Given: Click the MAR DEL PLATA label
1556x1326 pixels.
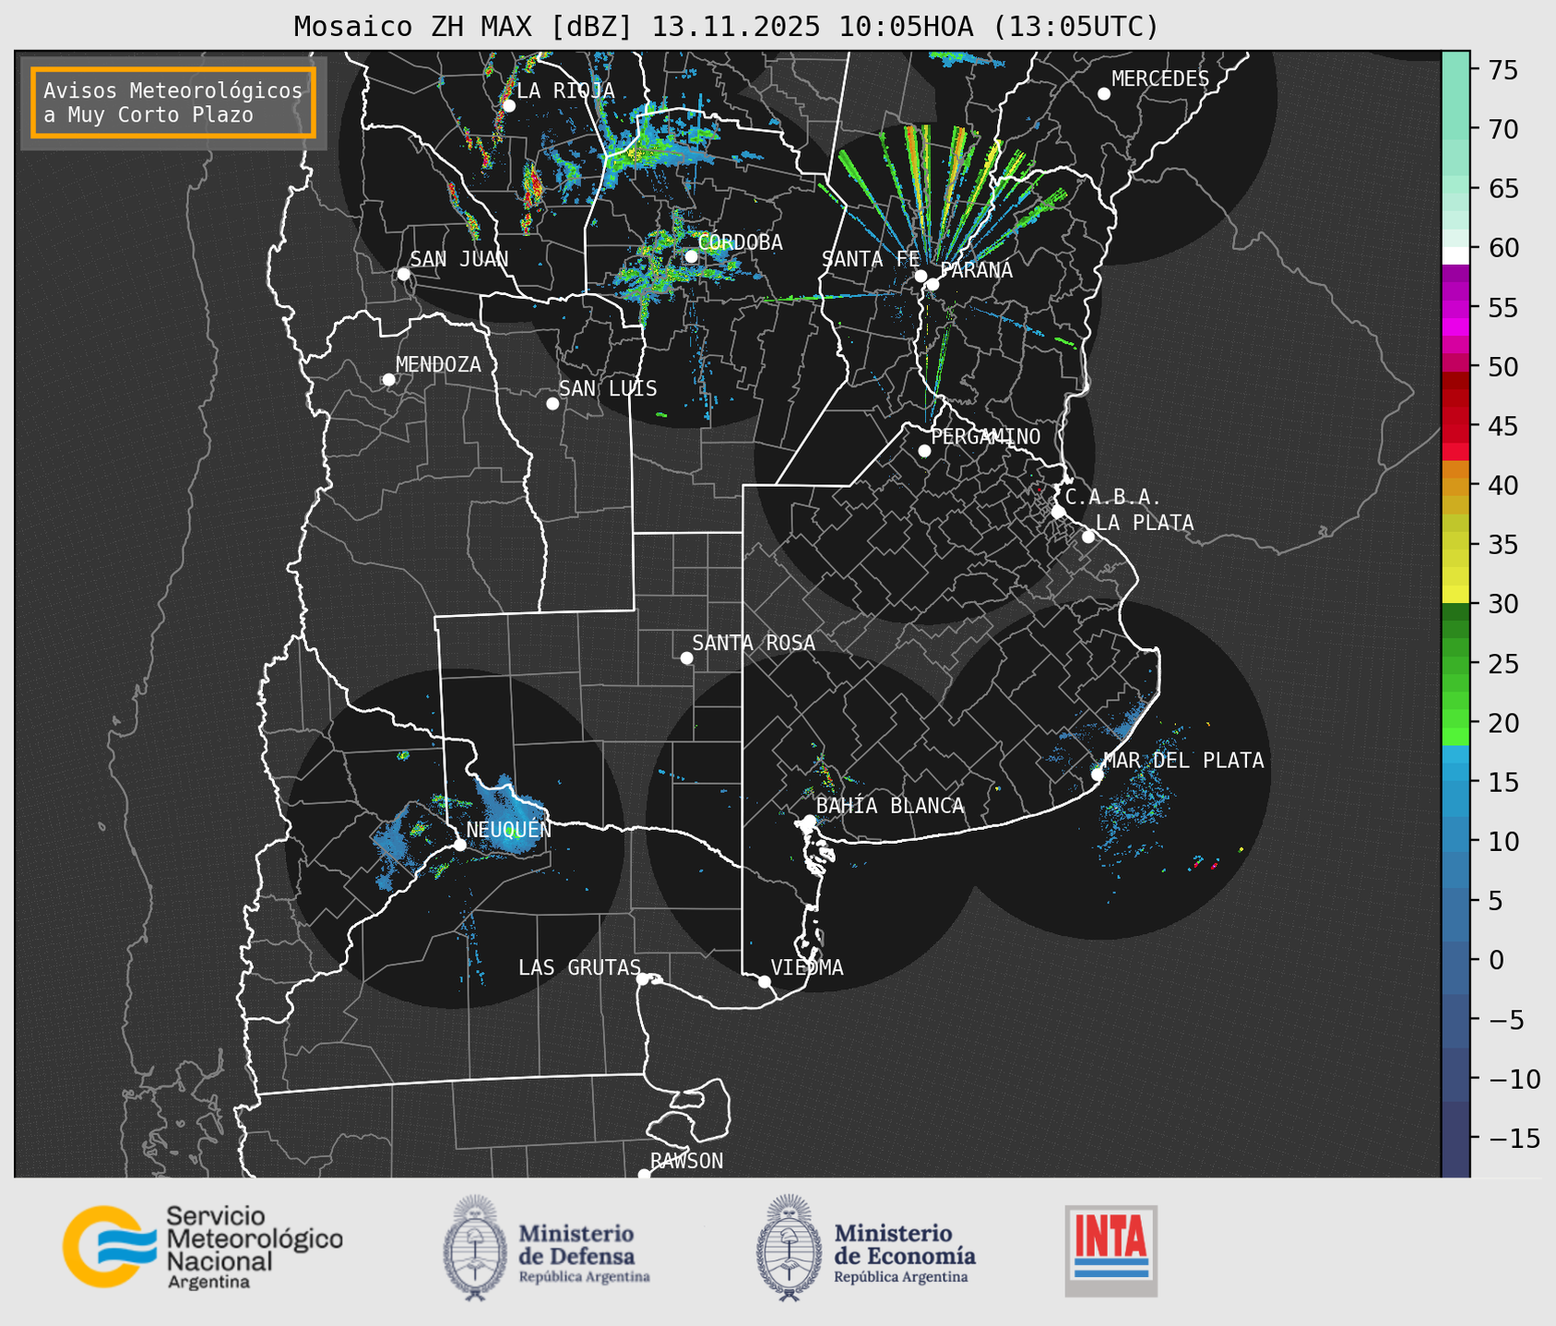Looking at the screenshot, I should tap(1183, 761).
